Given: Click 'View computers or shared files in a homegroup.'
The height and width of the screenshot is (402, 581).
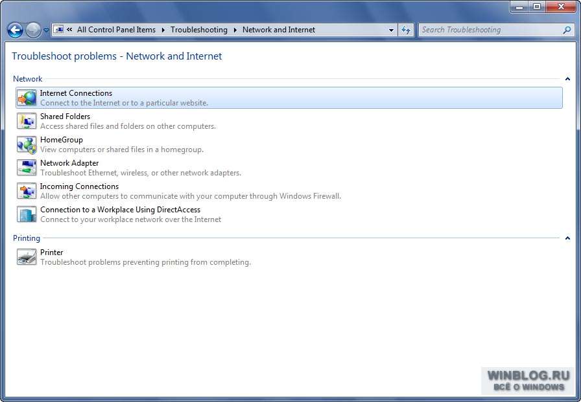Looking at the screenshot, I should coord(122,150).
